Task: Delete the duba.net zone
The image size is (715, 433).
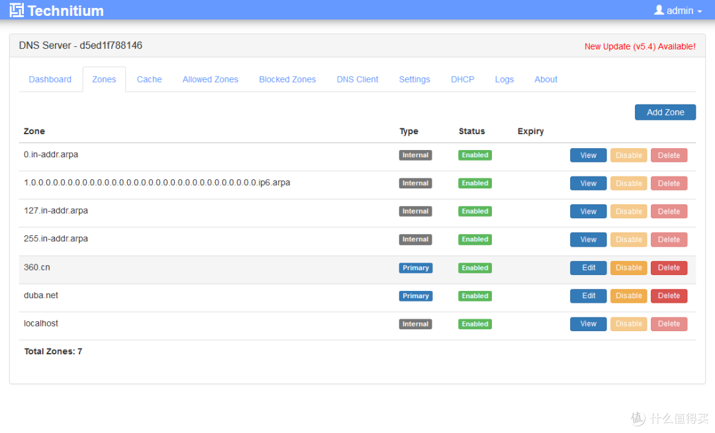Action: point(669,296)
